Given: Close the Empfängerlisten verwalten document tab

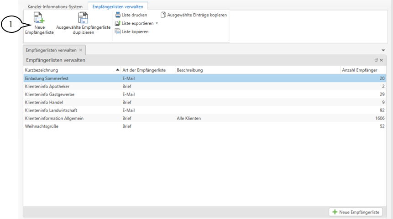Looking at the screenshot, I should pyautogui.click(x=81, y=50).
